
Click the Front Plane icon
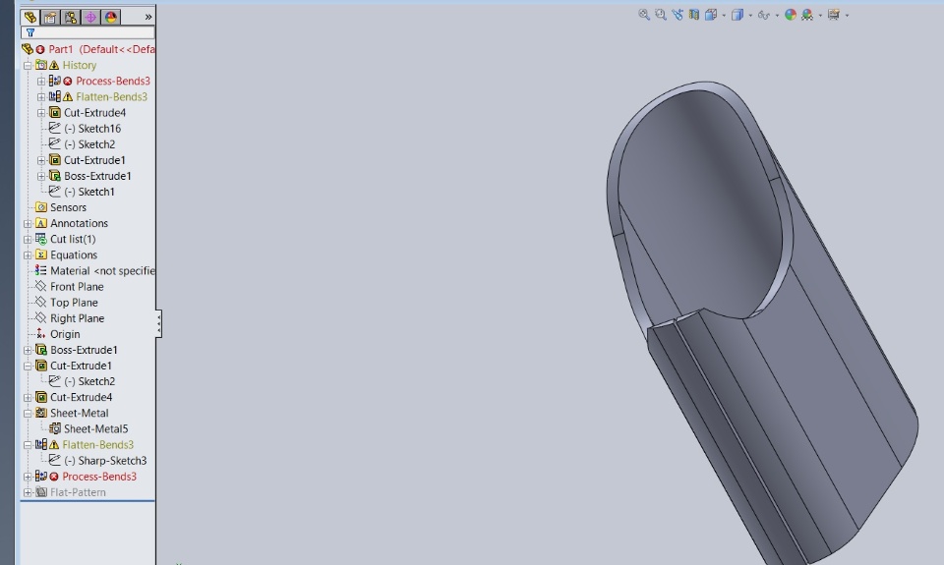[40, 286]
